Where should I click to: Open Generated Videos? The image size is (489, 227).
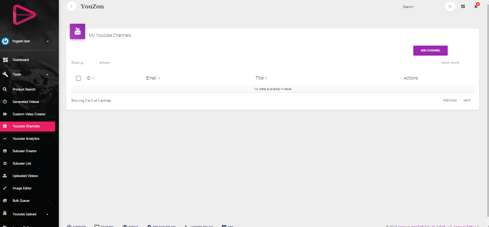(x=26, y=102)
